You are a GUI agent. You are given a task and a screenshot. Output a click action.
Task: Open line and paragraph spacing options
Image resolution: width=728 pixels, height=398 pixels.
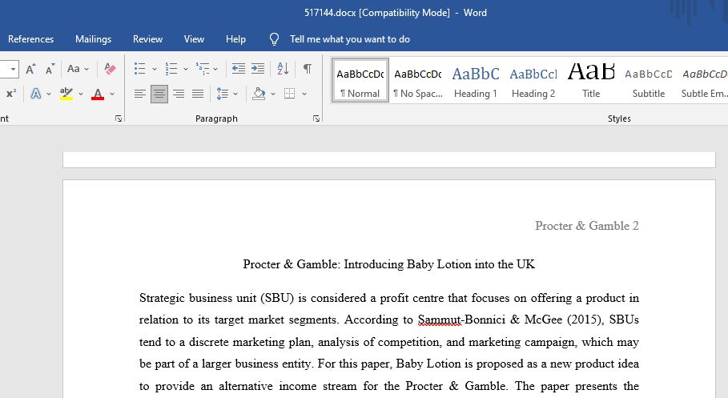pyautogui.click(x=223, y=94)
